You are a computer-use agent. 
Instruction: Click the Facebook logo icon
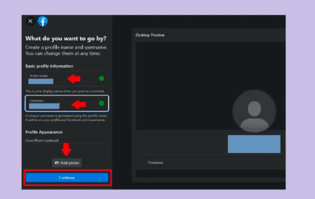tap(42, 21)
